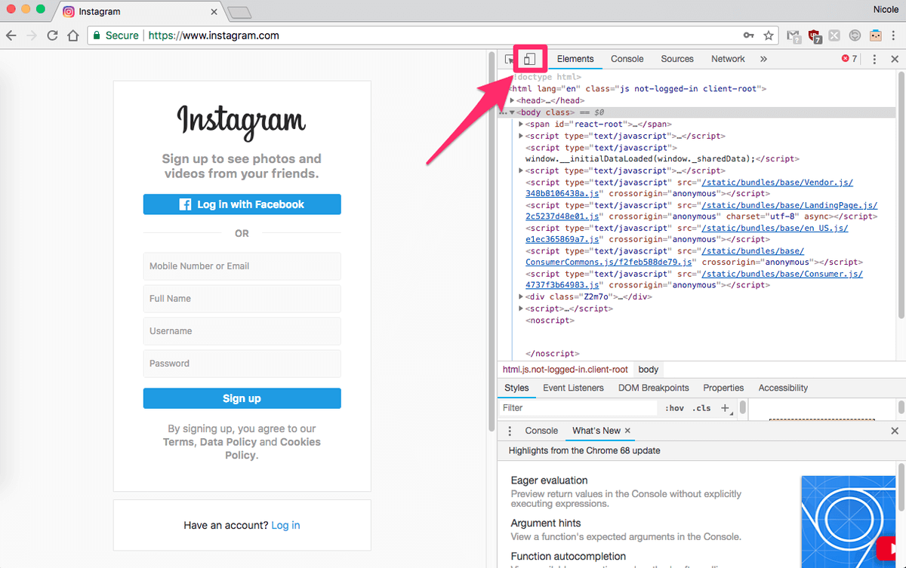Bookmark this page with the star icon
This screenshot has height=568, width=906.
[769, 35]
